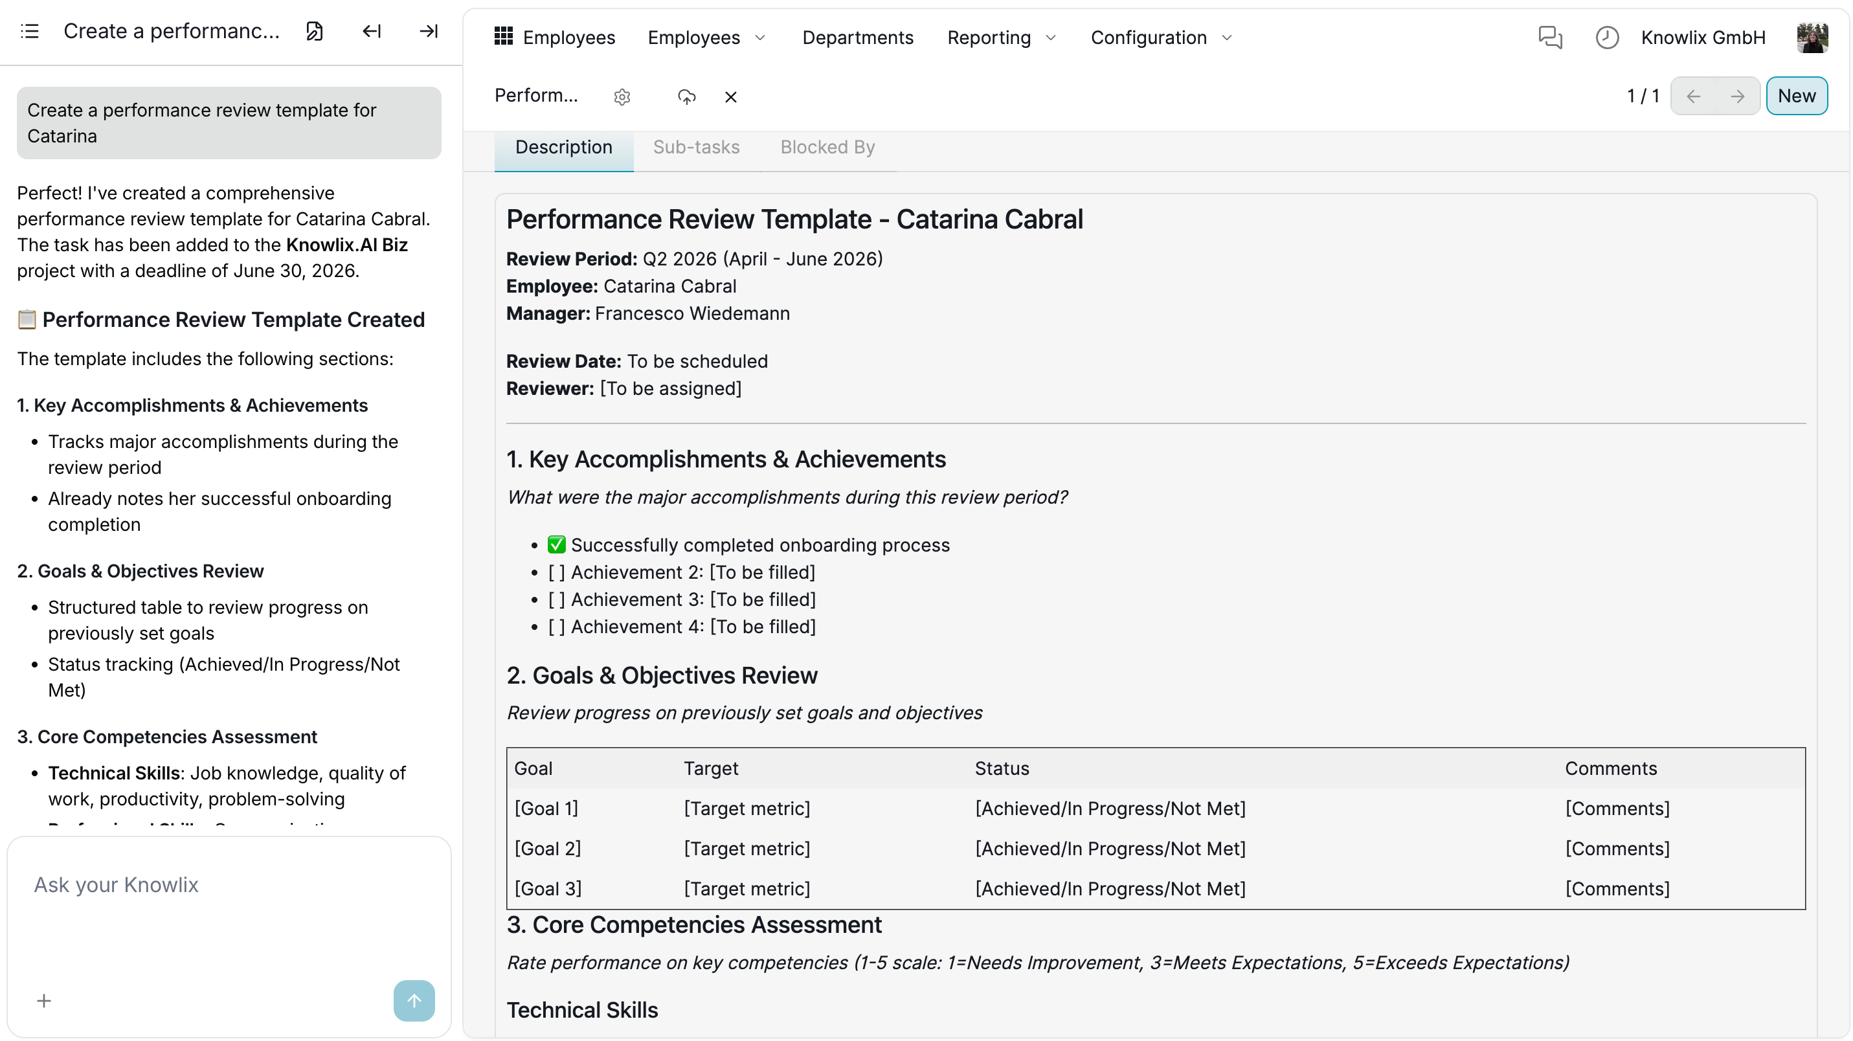Open the apps grid menu icon

504,36
